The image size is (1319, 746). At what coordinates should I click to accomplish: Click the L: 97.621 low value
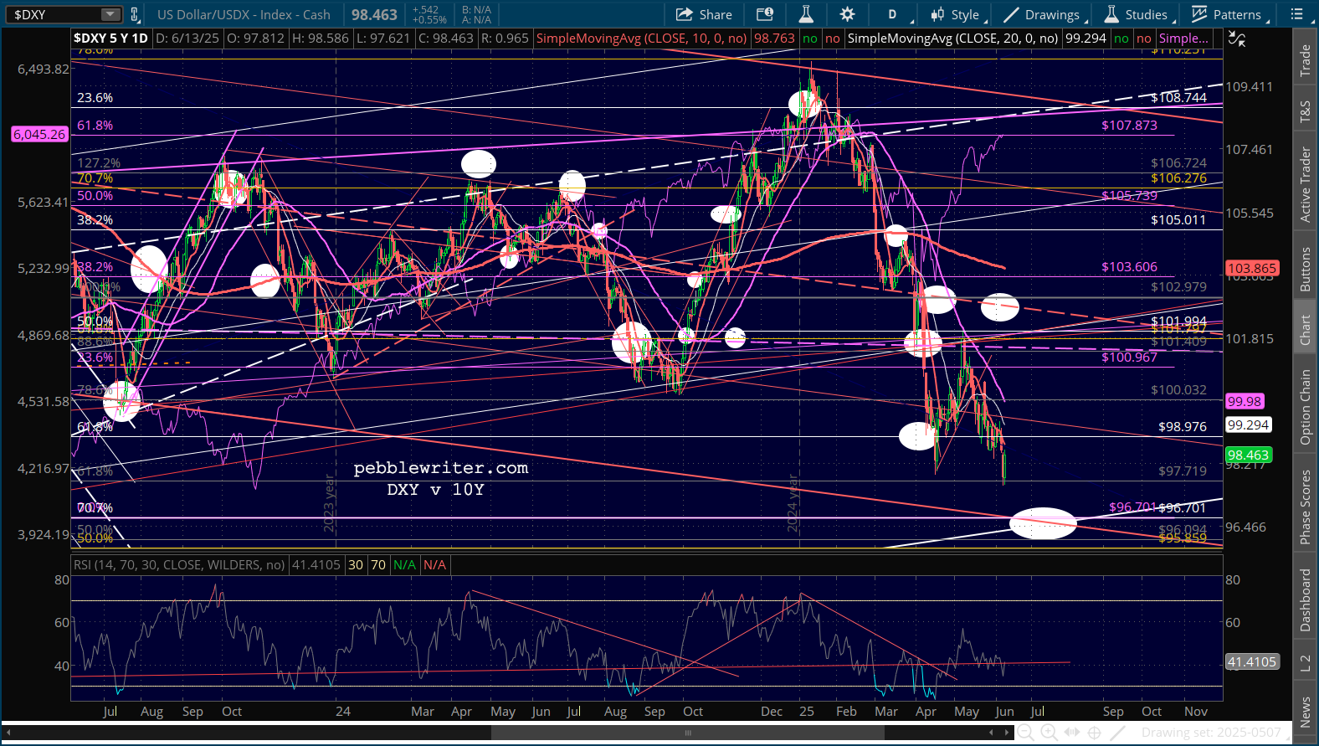click(x=382, y=39)
